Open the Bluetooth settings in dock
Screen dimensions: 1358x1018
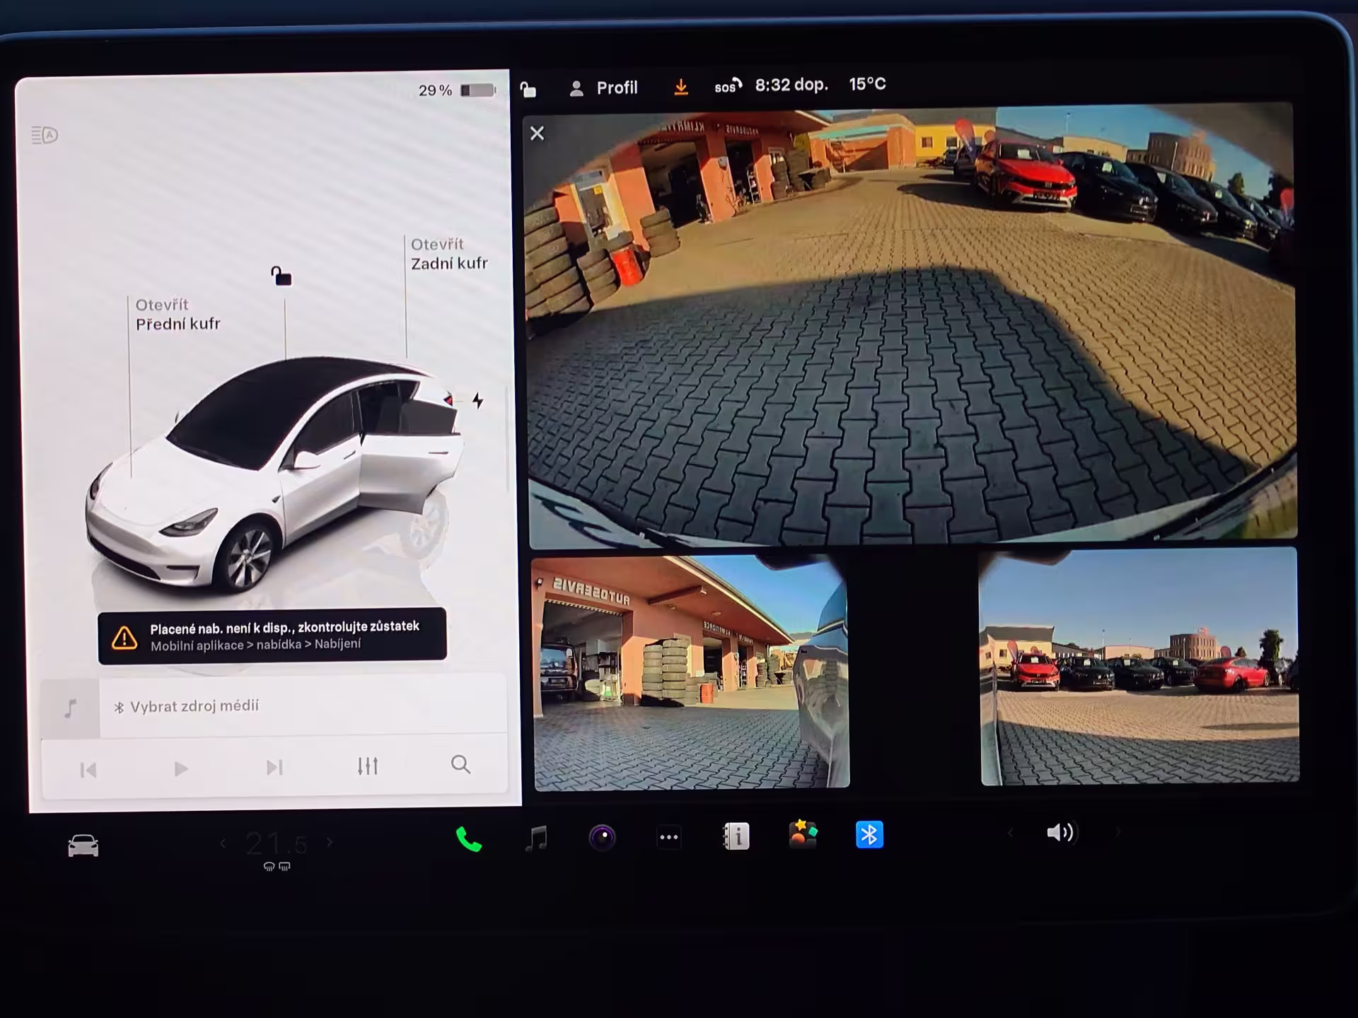pos(869,835)
